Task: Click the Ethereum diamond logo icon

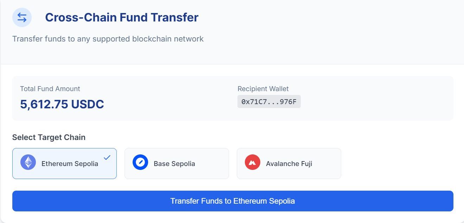Action: (x=28, y=163)
